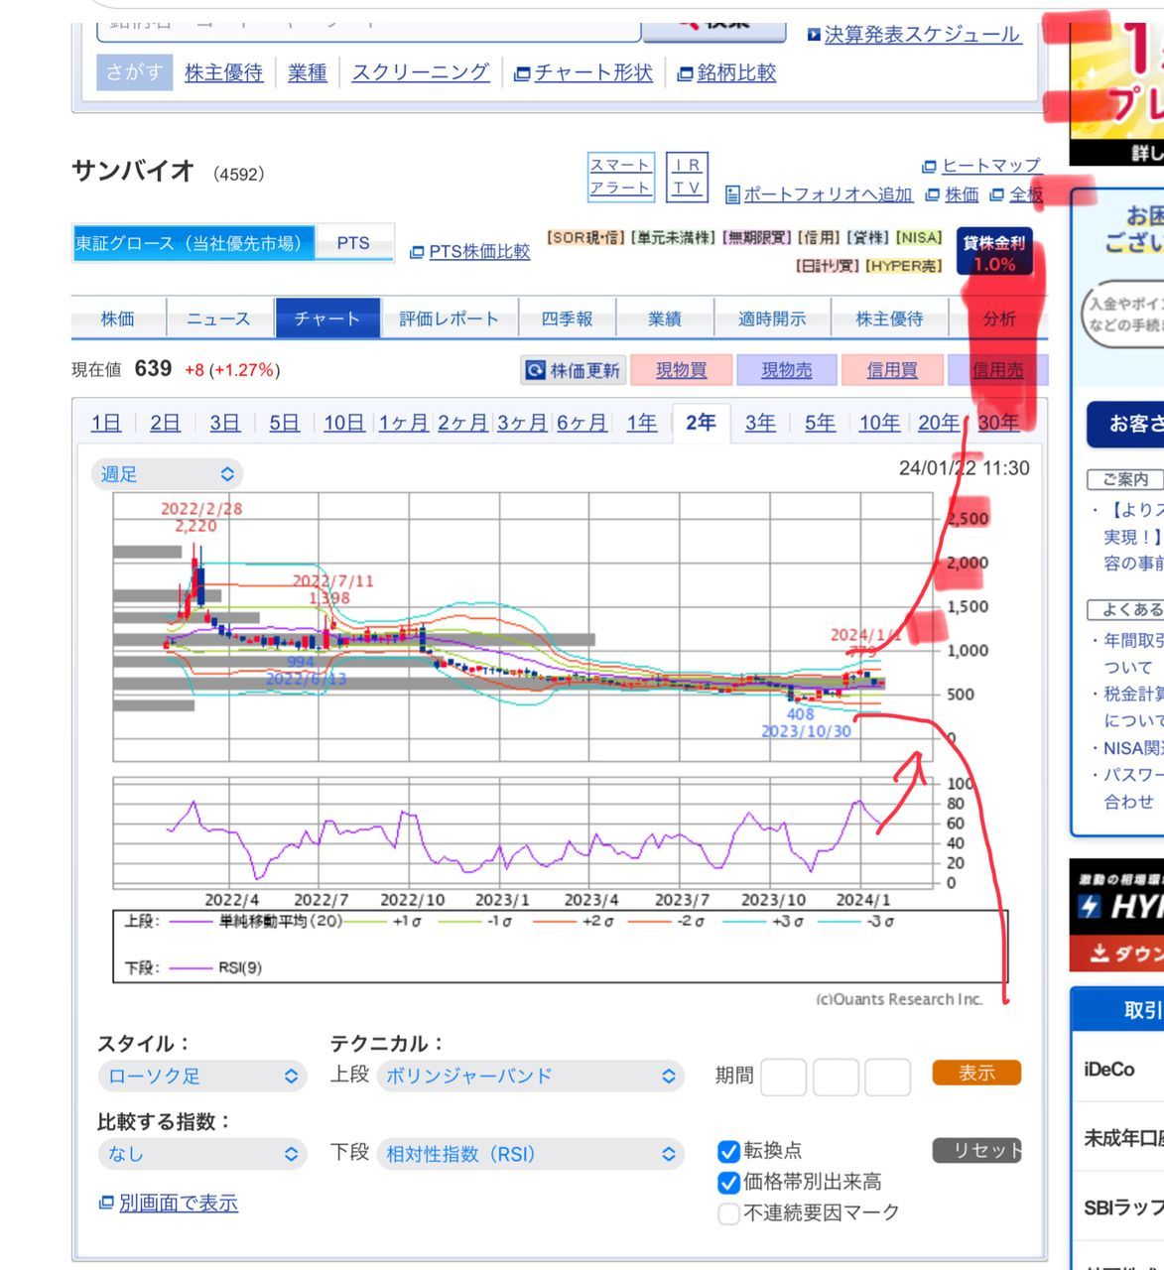
Task: Uncheck the 転換点 checkbox
Action: (728, 1151)
